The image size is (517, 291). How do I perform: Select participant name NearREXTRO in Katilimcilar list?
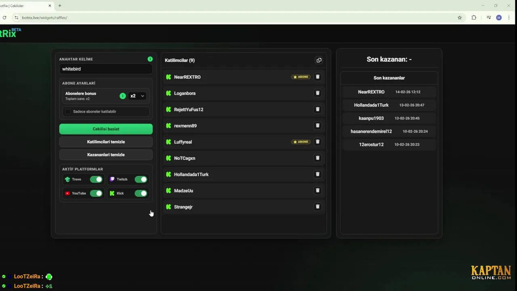coord(187,77)
